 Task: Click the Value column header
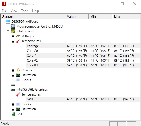pyautogui.click(x=77, y=16)
